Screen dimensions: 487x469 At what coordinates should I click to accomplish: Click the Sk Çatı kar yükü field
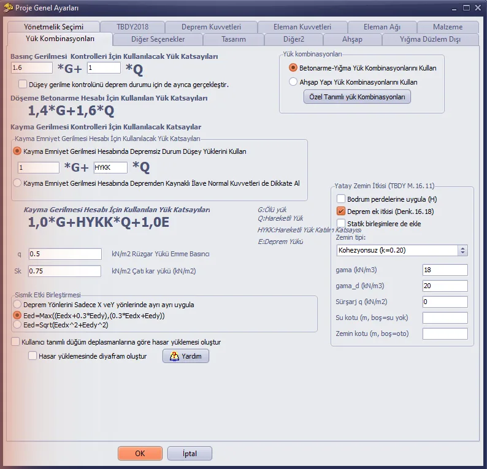point(64,271)
